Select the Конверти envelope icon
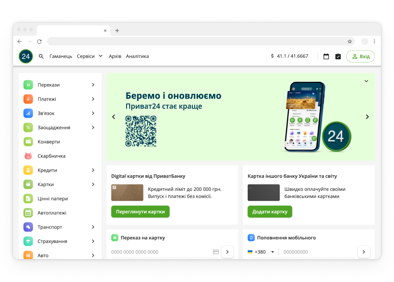Viewport: 394px width, 282px height. tap(28, 142)
